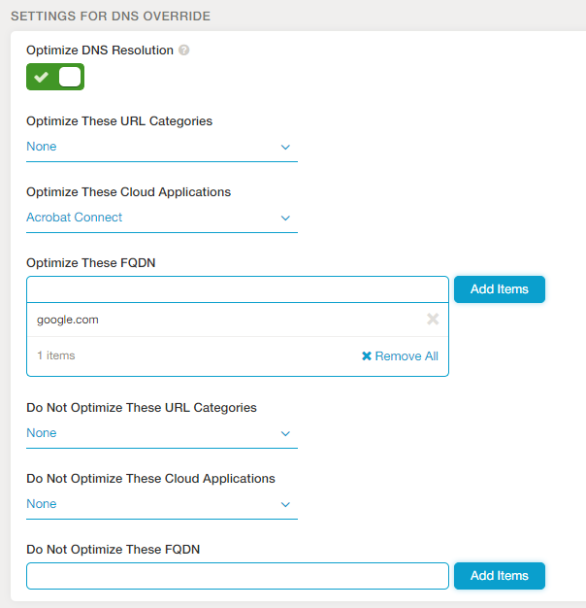
Task: Focus the Optimize These FQDN input field
Action: point(237,289)
